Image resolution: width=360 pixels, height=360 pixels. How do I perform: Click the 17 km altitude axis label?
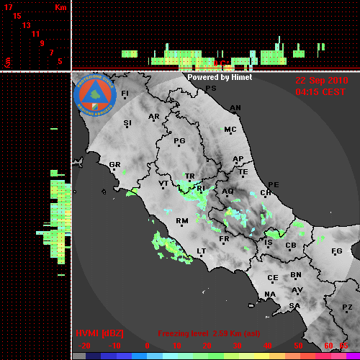8,7
